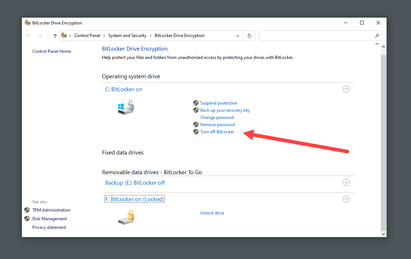This screenshot has width=411, height=259.
Task: Click the shield icon next to Back up your recovery key
Action: 196,110
